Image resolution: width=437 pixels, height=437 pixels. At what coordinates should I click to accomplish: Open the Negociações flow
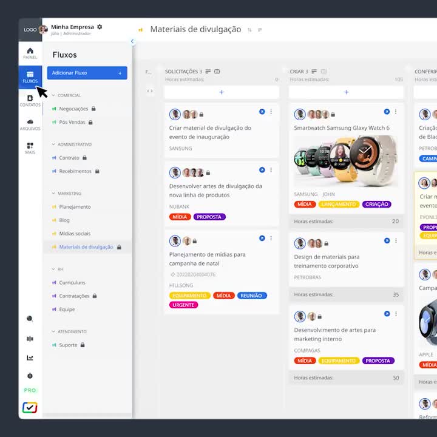[x=73, y=109]
